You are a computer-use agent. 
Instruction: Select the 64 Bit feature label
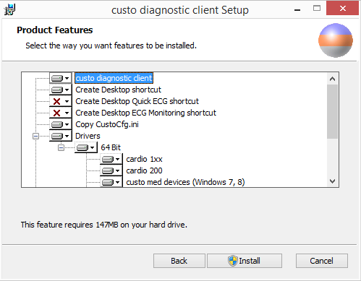point(111,147)
